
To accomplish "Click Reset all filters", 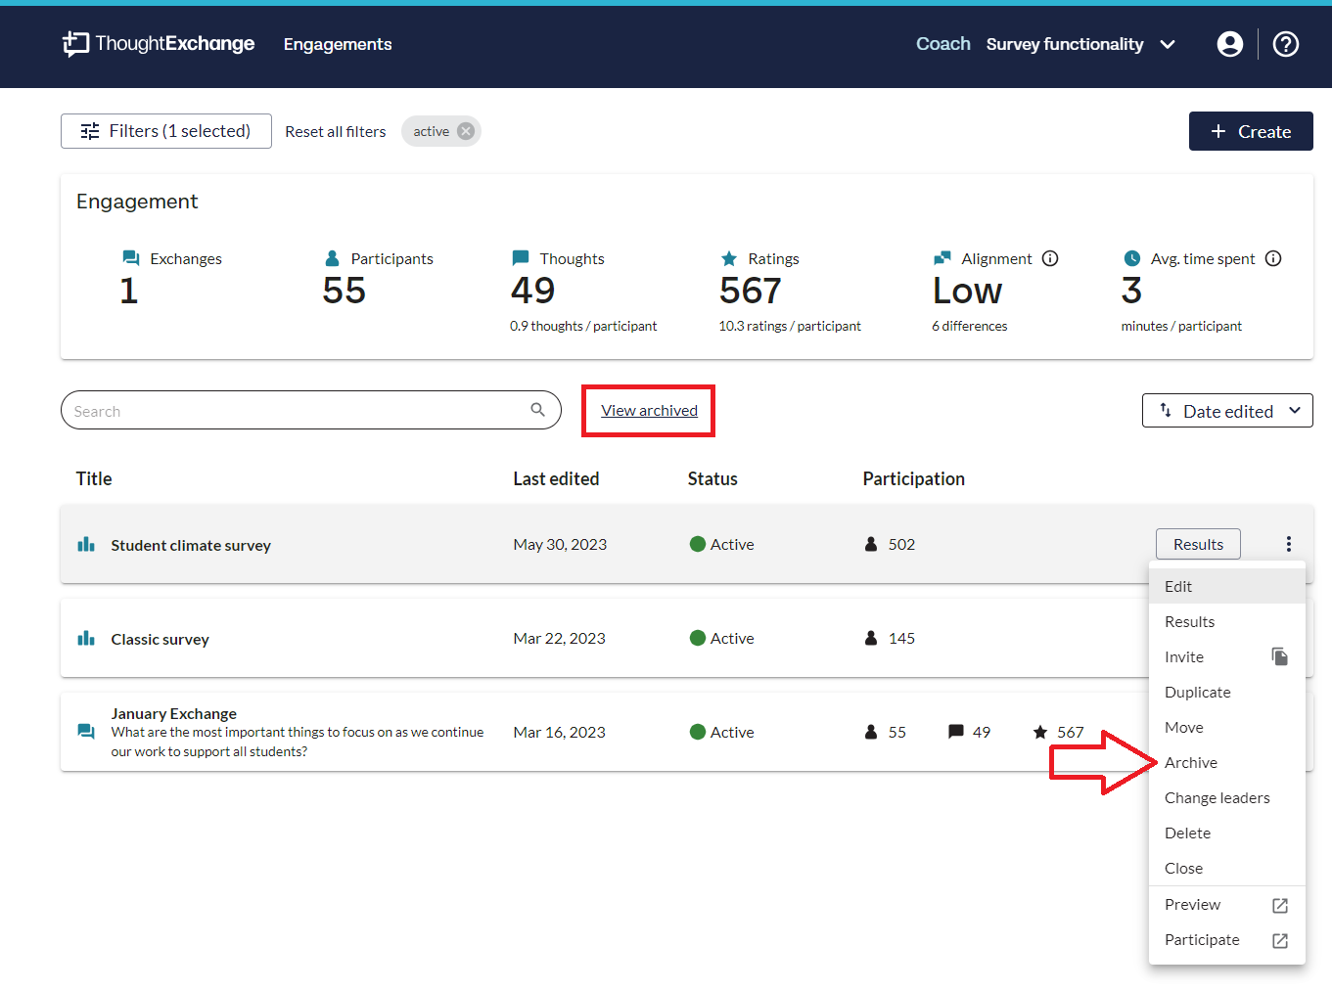I will point(336,131).
